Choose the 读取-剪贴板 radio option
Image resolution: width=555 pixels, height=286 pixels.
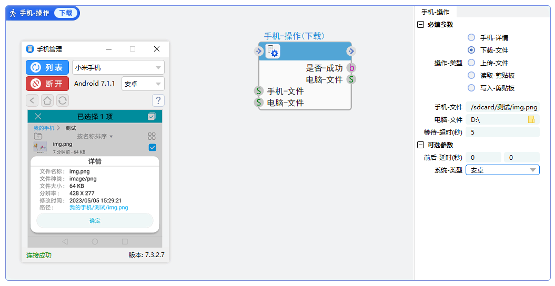471,76
